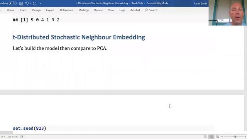Open the Help tab
Image resolution: width=247 pixels, height=139 pixels.
click(122, 10)
